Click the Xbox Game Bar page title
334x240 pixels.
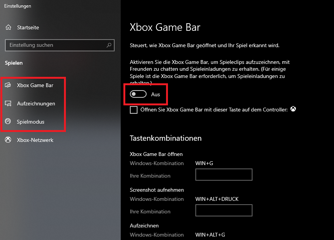point(165,27)
